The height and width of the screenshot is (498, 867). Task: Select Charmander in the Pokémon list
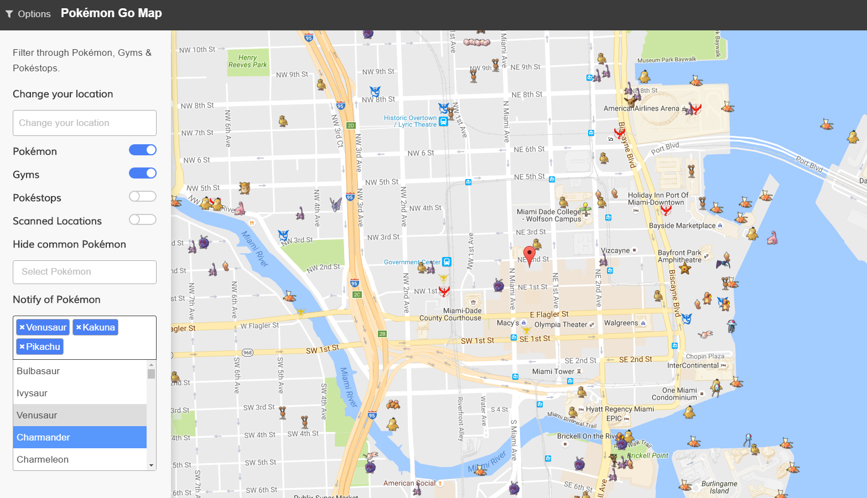(x=80, y=437)
